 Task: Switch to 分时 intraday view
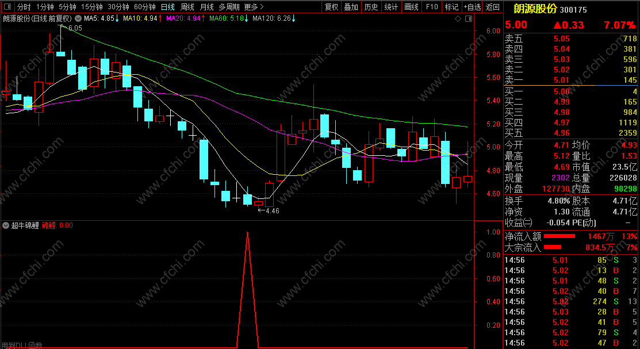tap(24, 7)
